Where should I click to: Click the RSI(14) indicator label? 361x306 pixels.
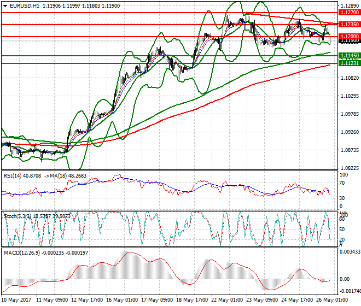[13, 176]
